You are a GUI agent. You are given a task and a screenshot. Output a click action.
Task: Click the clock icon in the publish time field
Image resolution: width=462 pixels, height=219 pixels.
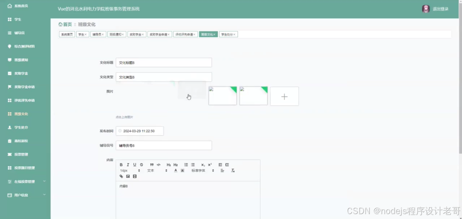(120, 131)
